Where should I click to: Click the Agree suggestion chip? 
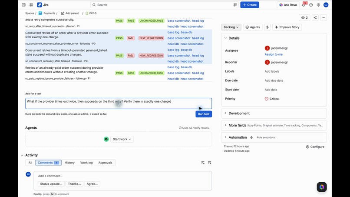click(92, 184)
